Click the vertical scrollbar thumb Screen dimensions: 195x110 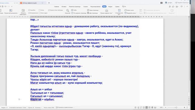189,94
